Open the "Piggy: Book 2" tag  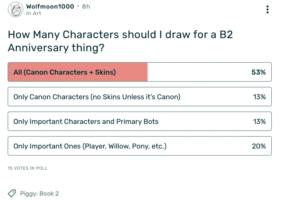(39, 193)
